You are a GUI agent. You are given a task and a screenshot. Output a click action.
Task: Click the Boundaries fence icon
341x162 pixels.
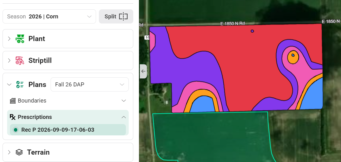(13, 101)
